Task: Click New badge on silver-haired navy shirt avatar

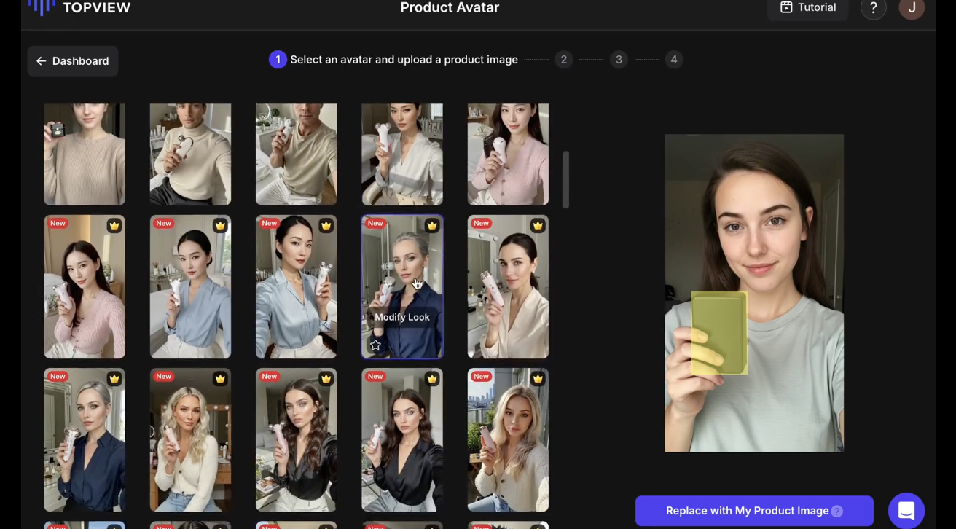Action: 58,377
